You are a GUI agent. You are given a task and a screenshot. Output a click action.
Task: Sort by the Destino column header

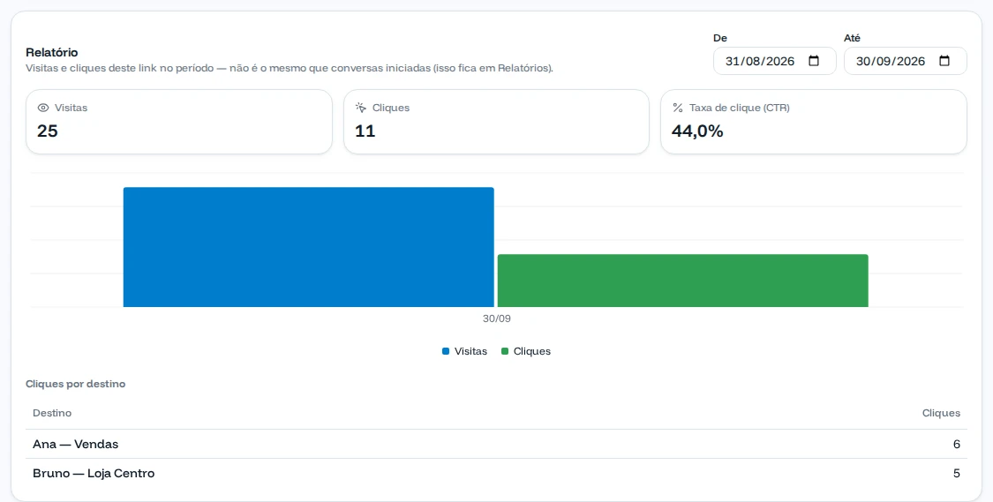tap(52, 413)
